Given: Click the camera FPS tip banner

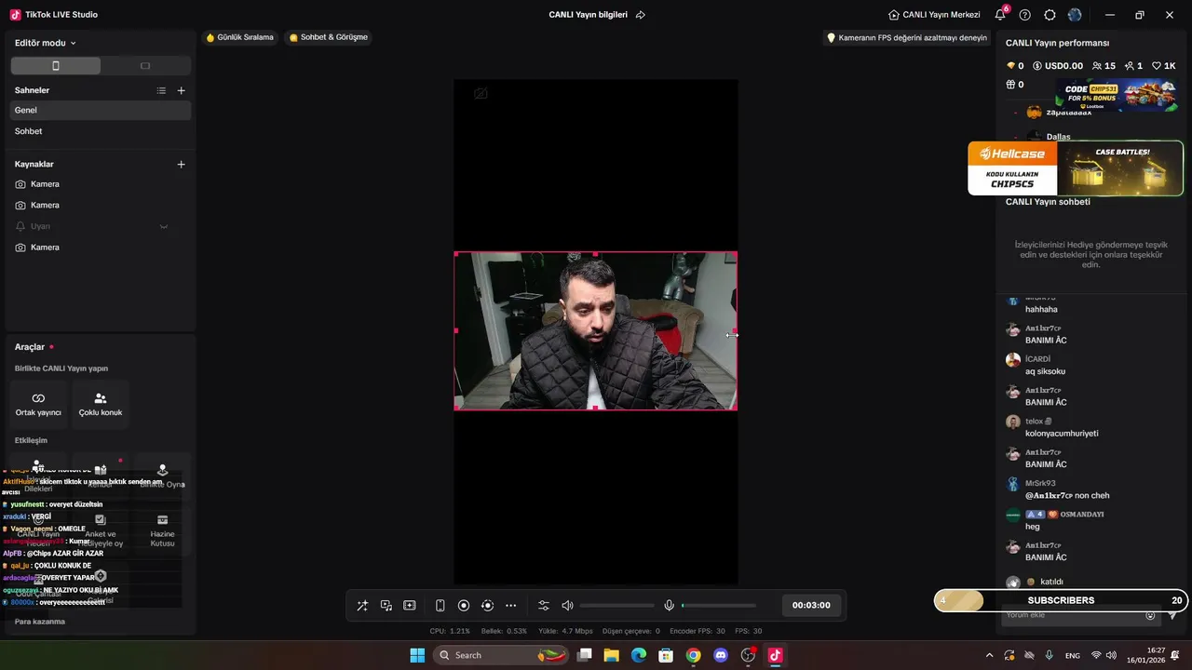Looking at the screenshot, I should [906, 38].
